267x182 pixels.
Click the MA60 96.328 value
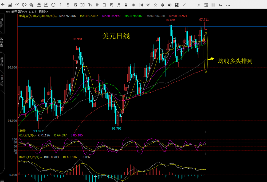[156, 16]
